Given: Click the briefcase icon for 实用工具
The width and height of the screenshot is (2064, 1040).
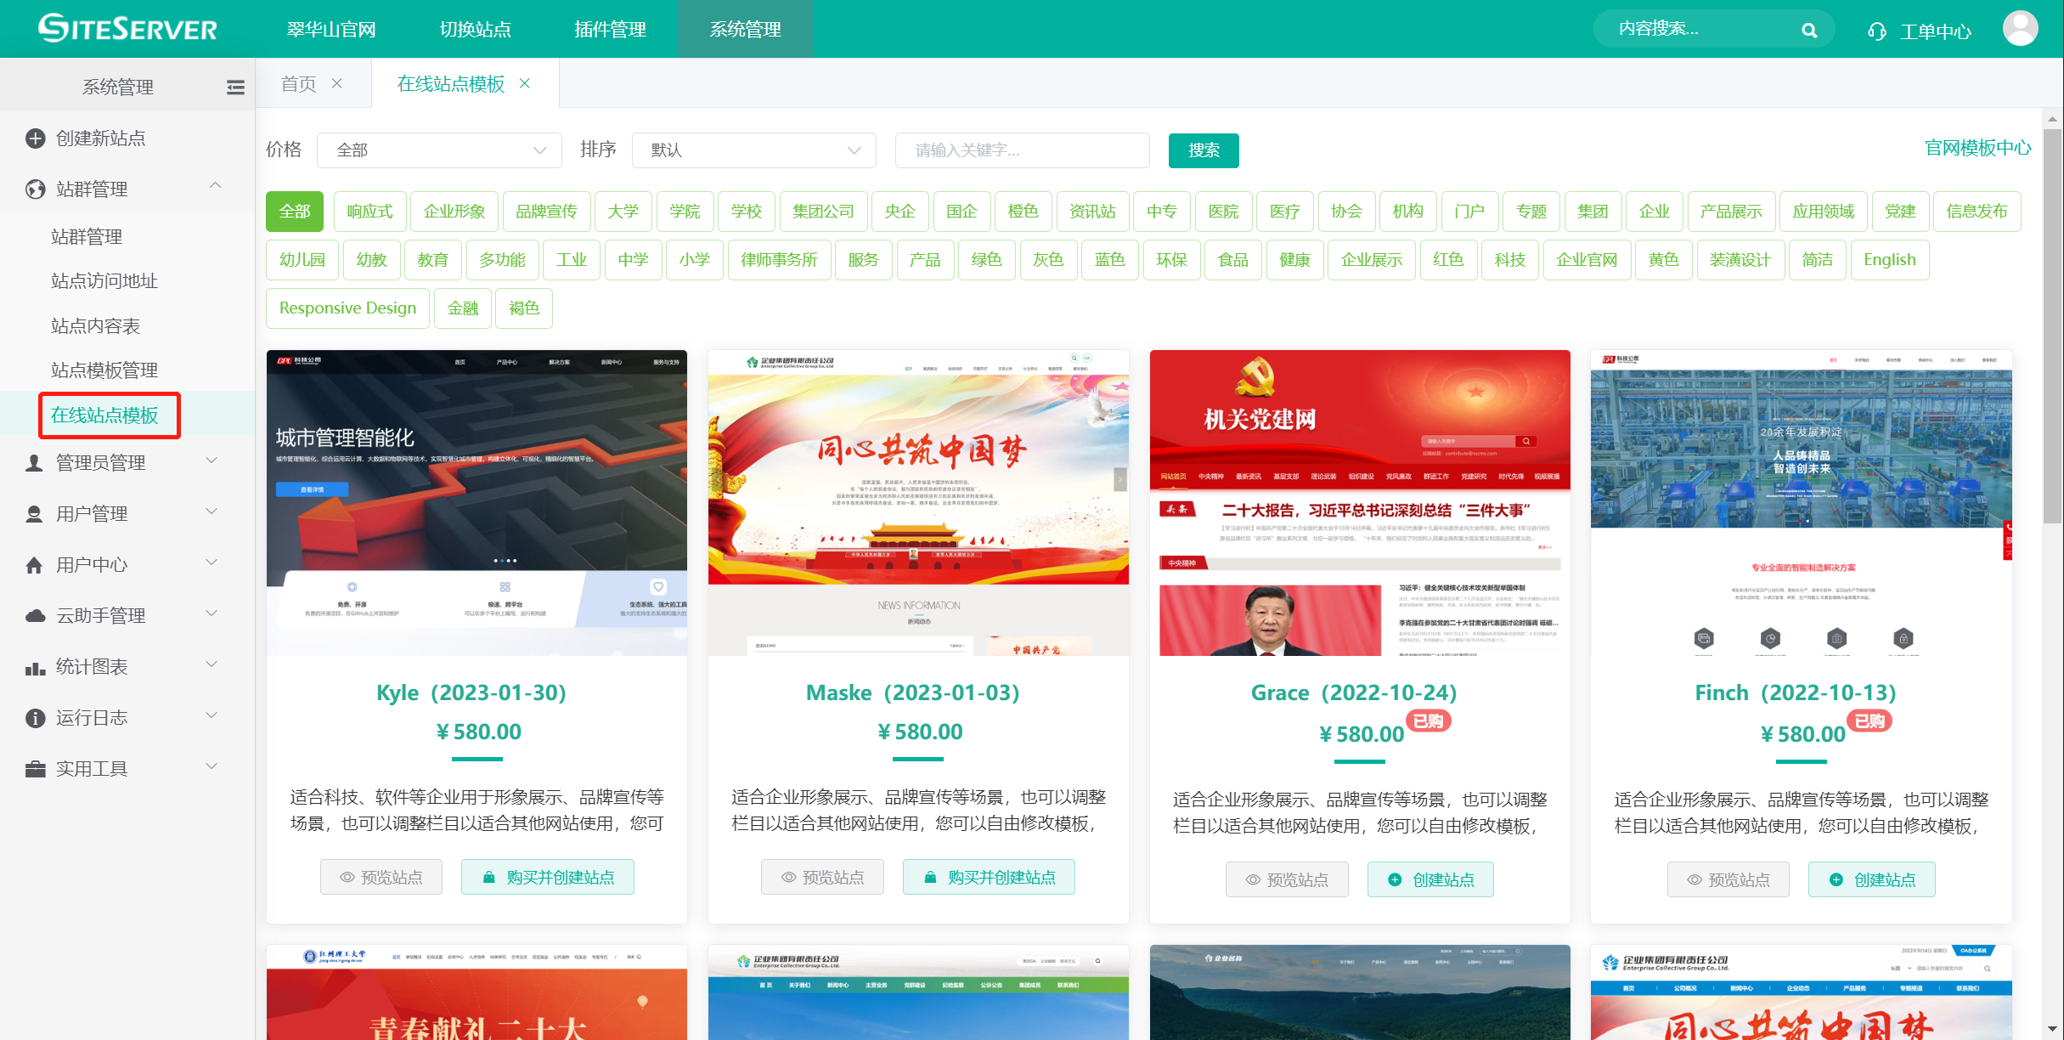Looking at the screenshot, I should [x=35, y=770].
